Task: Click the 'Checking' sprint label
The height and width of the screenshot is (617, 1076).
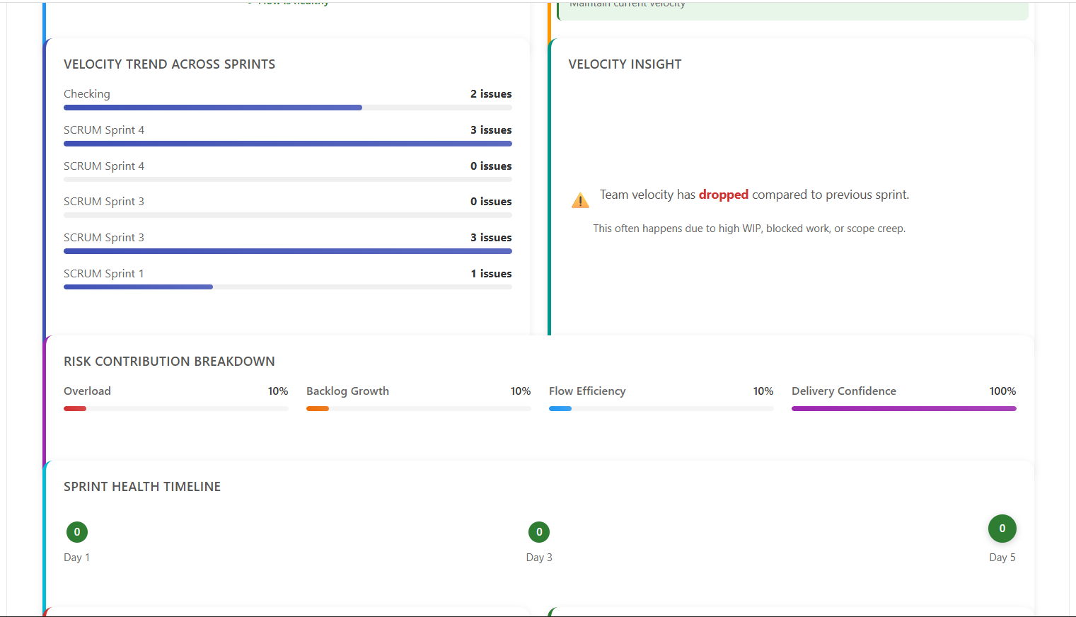Action: coord(87,94)
